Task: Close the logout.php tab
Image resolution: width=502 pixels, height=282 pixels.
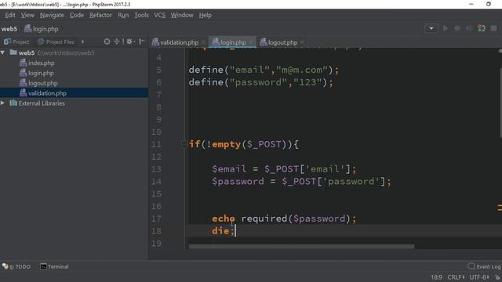Action: click(302, 42)
